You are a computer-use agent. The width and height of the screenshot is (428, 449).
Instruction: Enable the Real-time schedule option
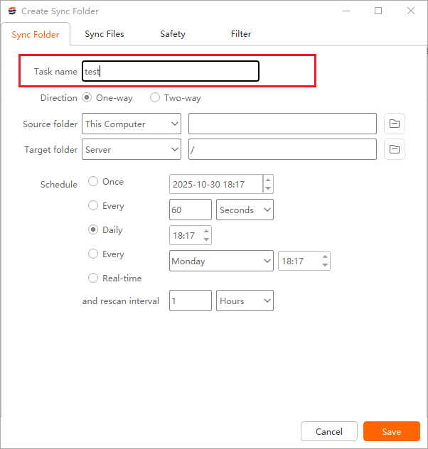tap(93, 278)
